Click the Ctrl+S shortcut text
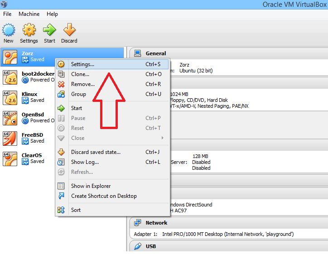Screen dimensions: 328x254 (153, 64)
